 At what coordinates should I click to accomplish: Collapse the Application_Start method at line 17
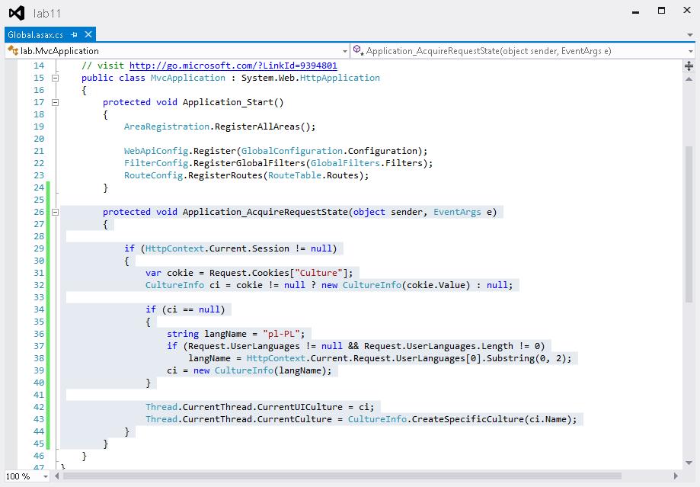(x=56, y=102)
